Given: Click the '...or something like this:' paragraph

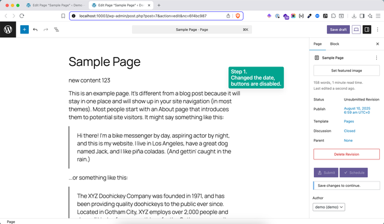Looking at the screenshot, I should point(98,177).
